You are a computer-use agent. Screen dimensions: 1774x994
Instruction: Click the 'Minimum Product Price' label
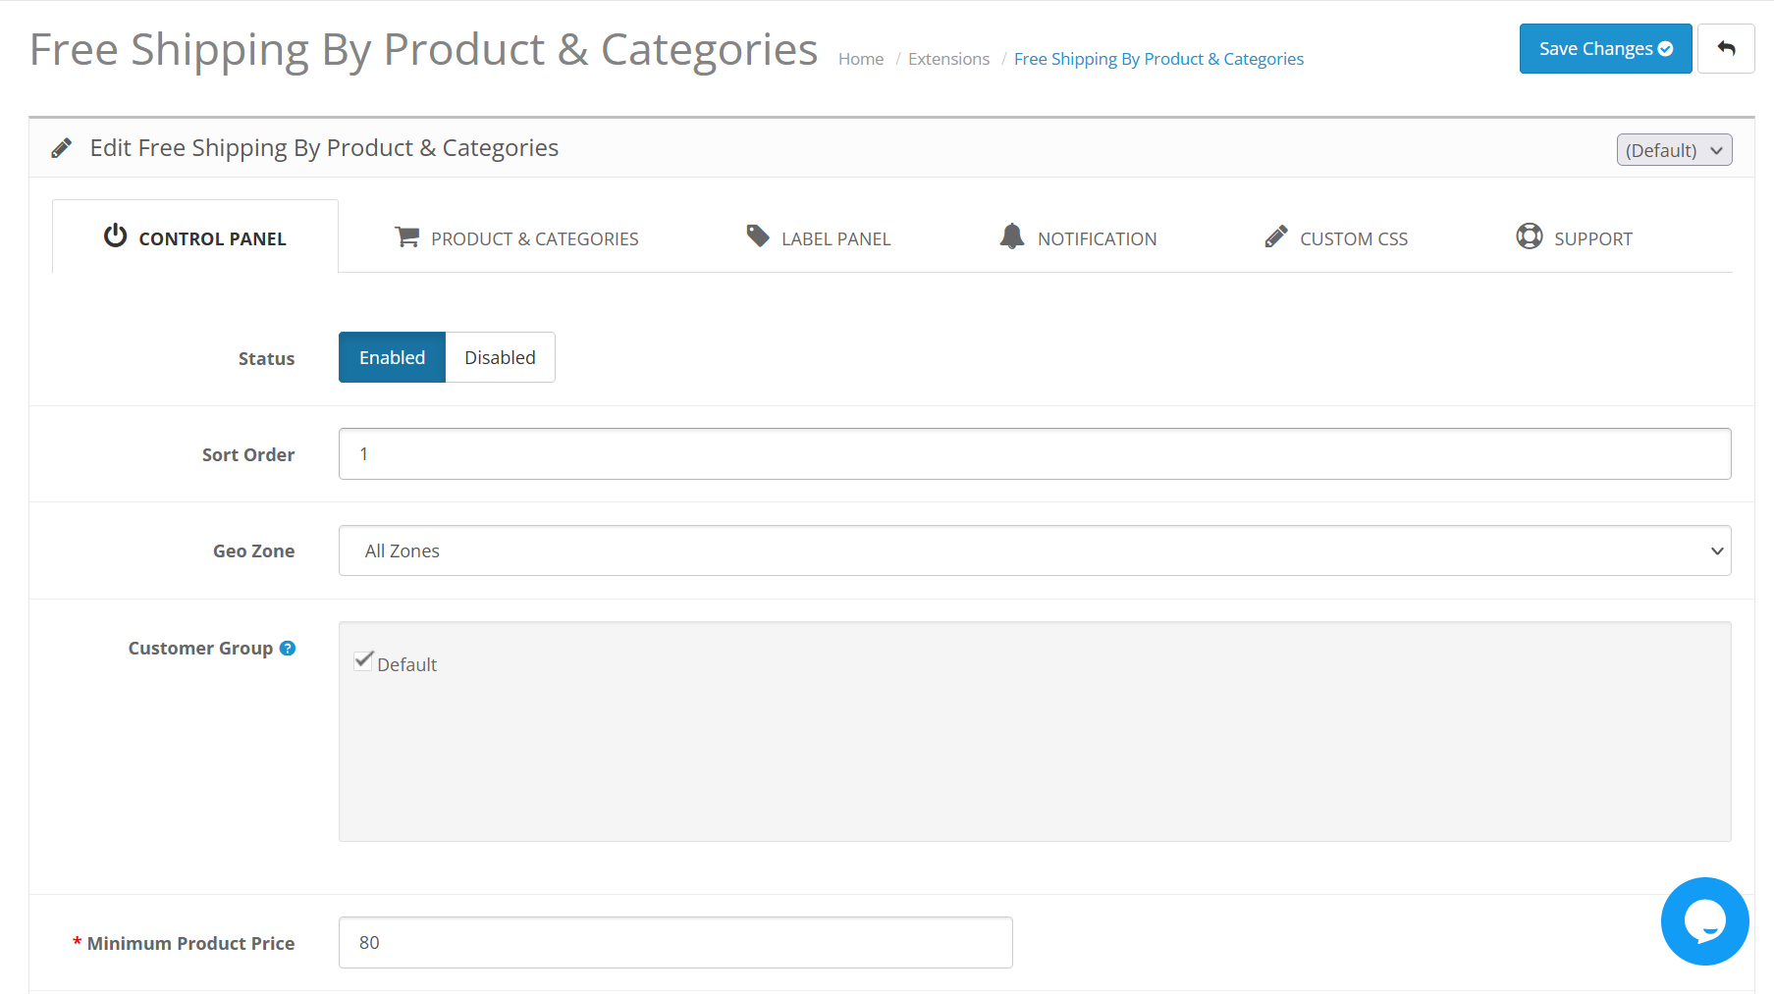[190, 943]
